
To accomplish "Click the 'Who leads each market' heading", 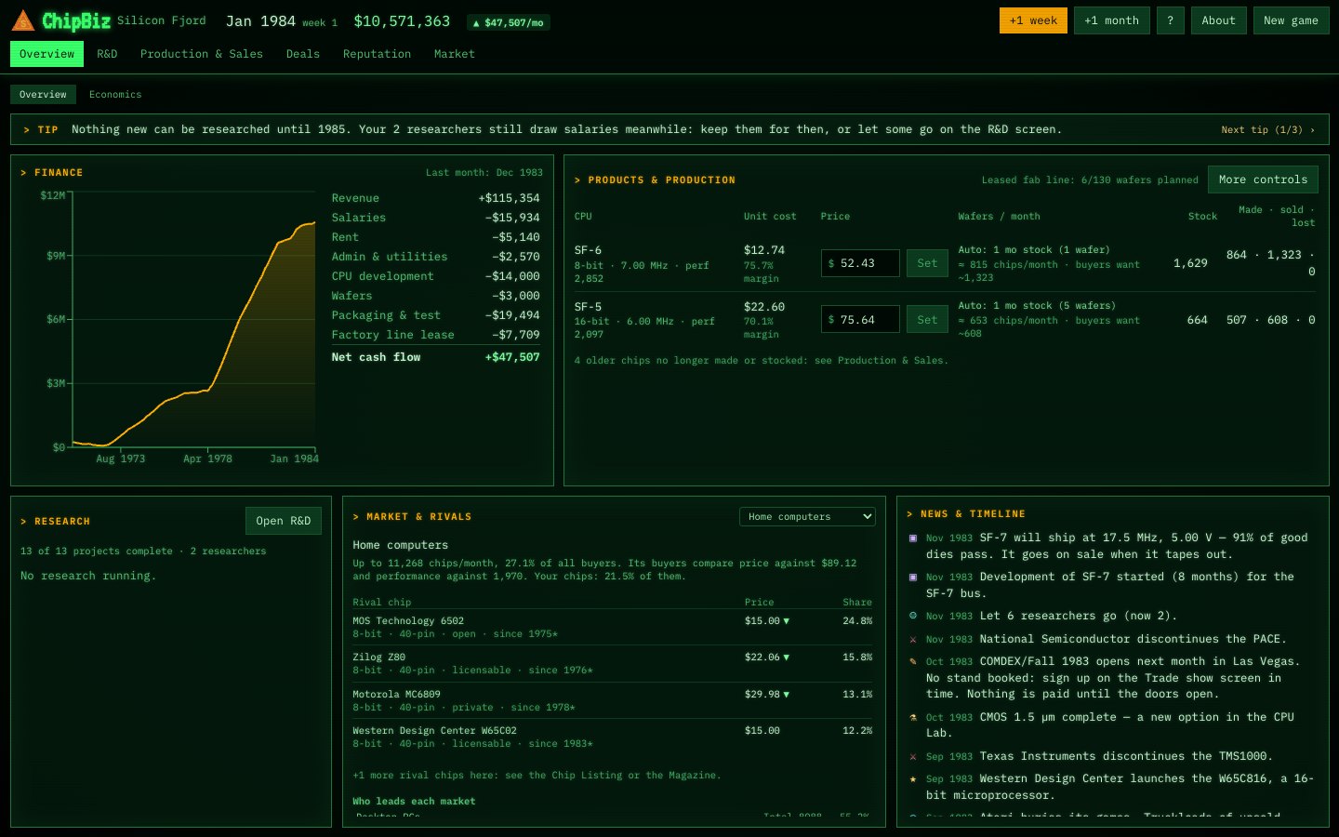I will pyautogui.click(x=414, y=802).
